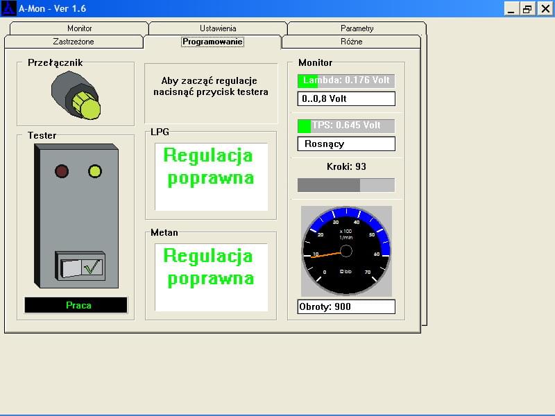The image size is (555, 416).
Task: Switch to the Ustawienia tab
Action: click(218, 28)
